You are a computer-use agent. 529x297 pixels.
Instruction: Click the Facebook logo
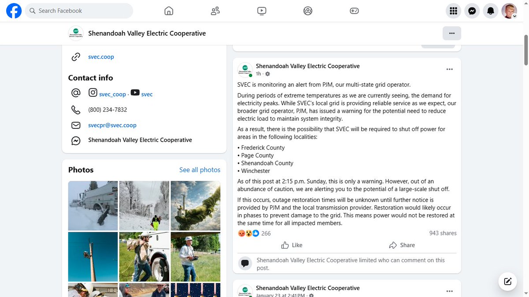tap(14, 11)
